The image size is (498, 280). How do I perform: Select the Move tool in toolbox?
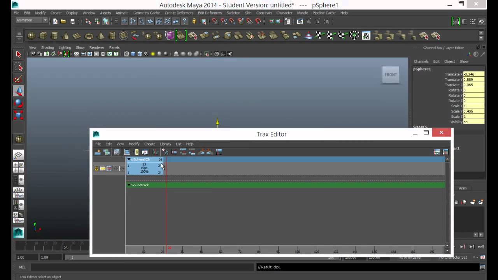tap(18, 91)
